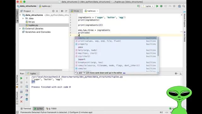202x114 pixels.
Task: Choose the property completion suggestion
Action: [116, 44]
